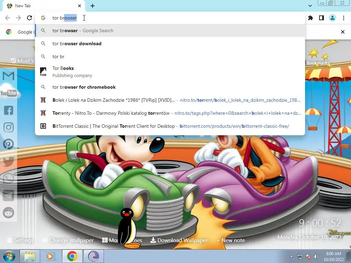Choose 'tor browser download' suggestion
This screenshot has height=263, width=351.
[170, 43]
